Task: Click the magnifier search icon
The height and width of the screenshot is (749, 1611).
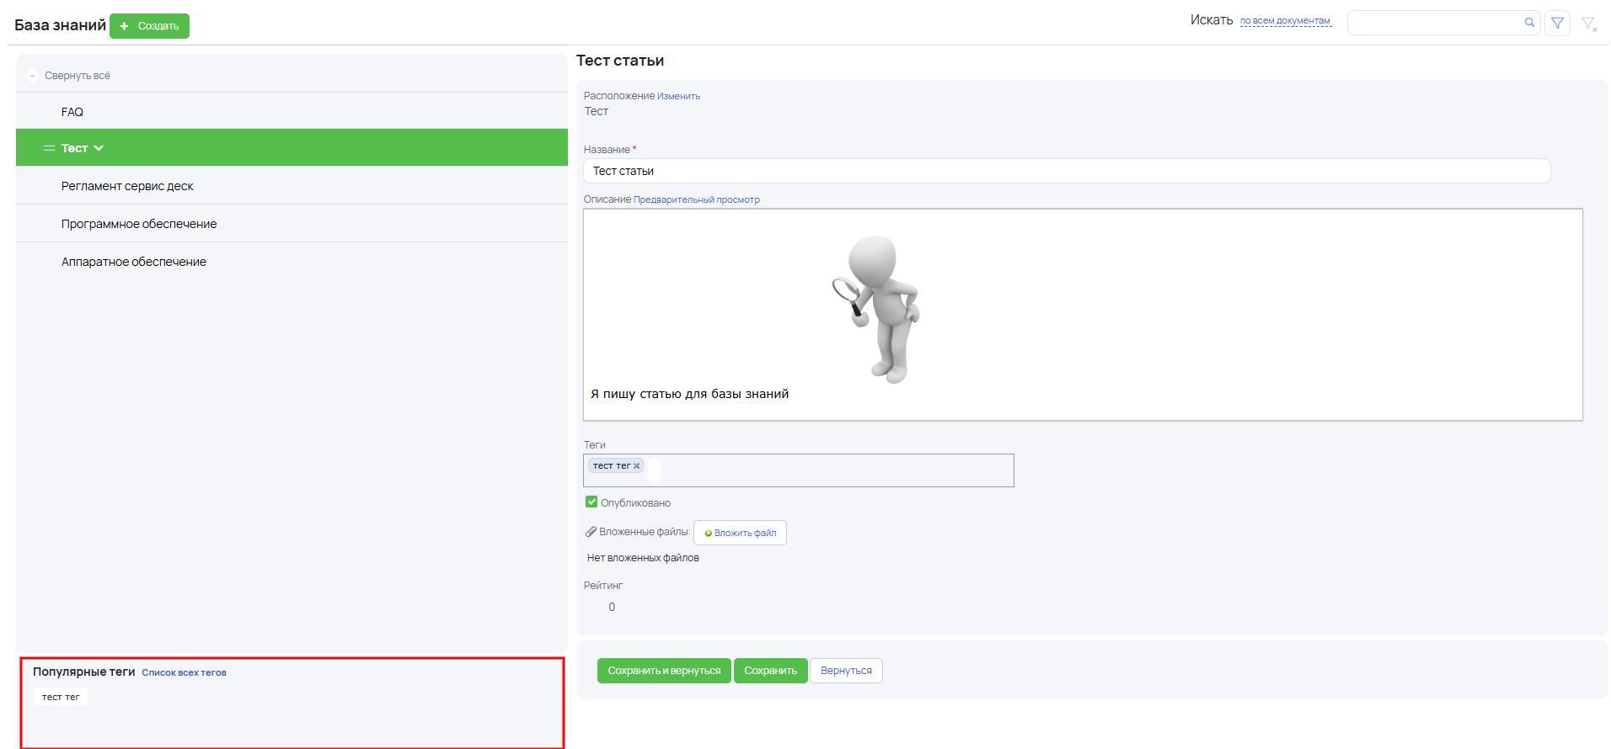Action: coord(1529,23)
